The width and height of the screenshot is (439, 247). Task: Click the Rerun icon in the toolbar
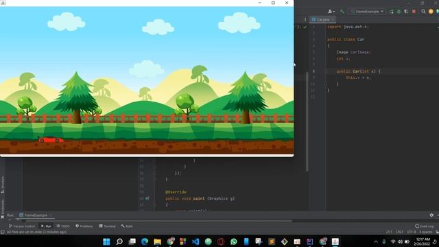[x=392, y=12]
